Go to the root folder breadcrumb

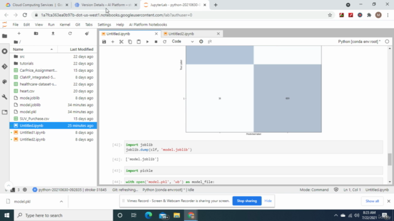(x=16, y=42)
